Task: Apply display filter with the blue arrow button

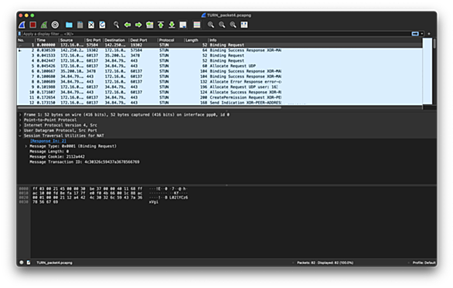Action: point(415,34)
